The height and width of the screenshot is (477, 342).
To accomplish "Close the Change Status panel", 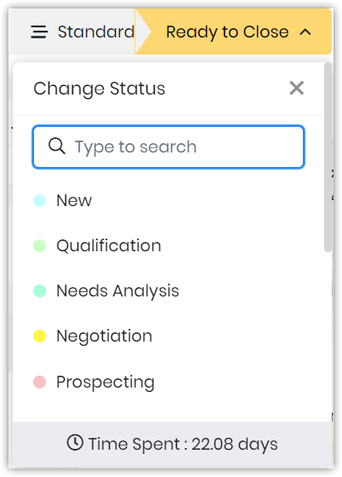I will tap(296, 89).
